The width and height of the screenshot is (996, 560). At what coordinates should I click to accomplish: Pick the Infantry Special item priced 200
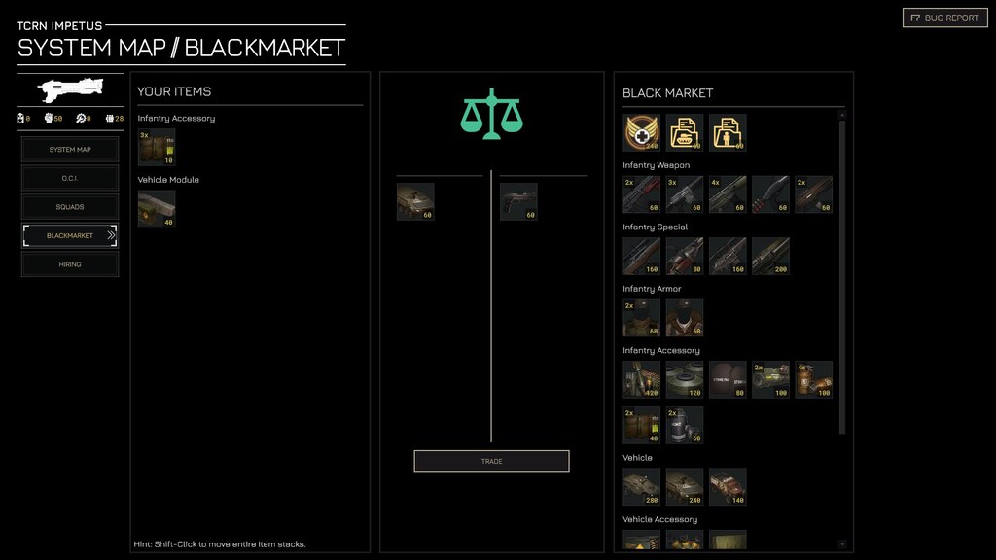point(771,256)
